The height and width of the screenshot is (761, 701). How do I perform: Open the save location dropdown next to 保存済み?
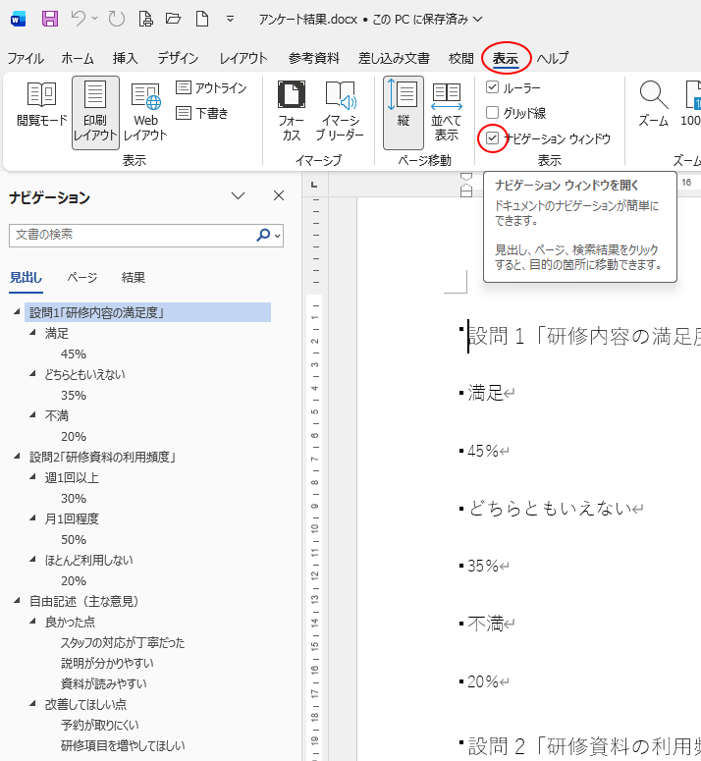point(478,20)
